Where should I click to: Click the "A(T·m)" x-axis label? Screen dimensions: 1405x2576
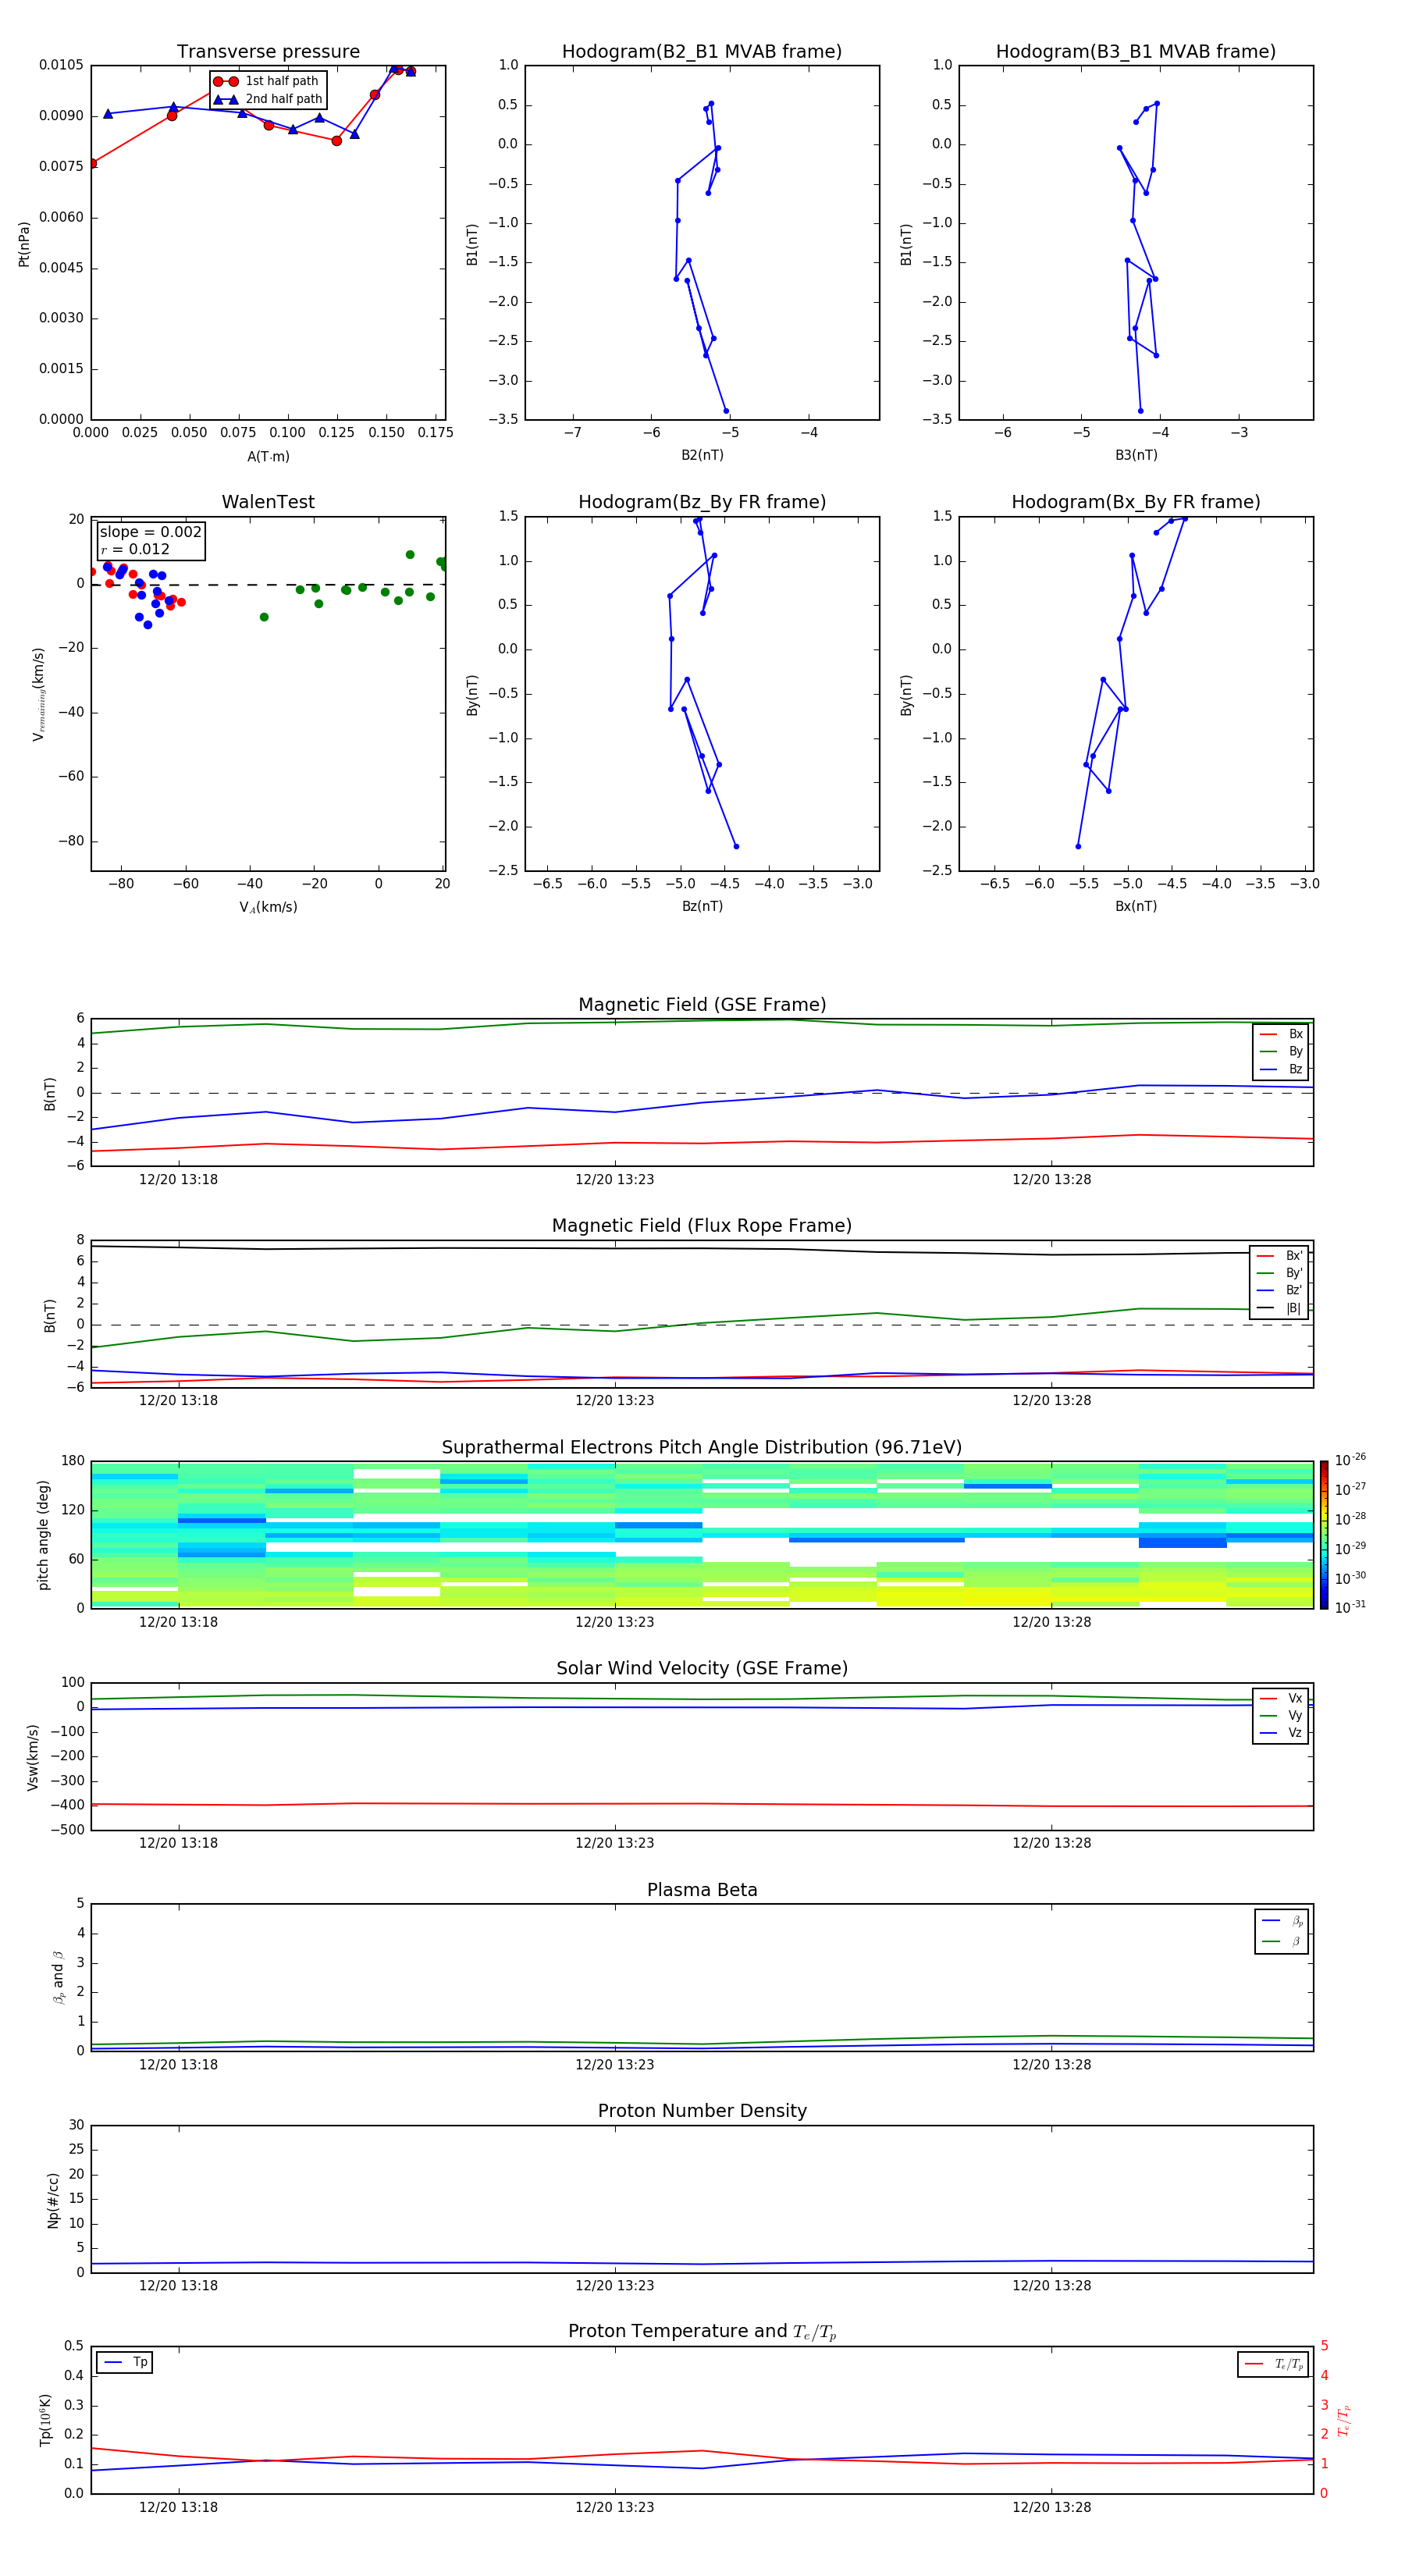point(268,457)
